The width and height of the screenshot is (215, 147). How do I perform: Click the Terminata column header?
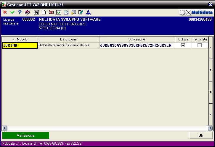[x=200, y=39]
